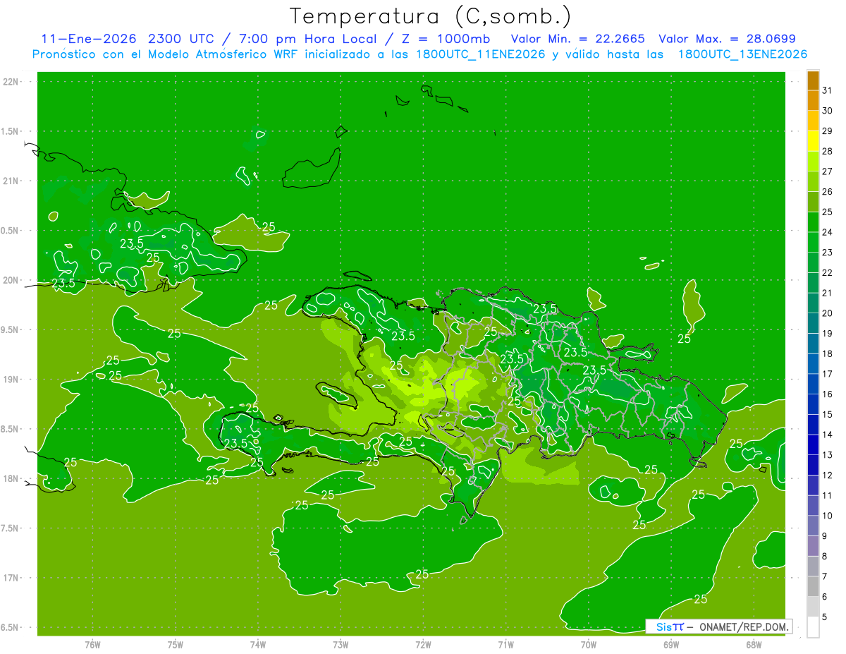Pick the yellow scale swatch between 28 and 29
Viewport: 846px width, 654px height.
click(813, 141)
